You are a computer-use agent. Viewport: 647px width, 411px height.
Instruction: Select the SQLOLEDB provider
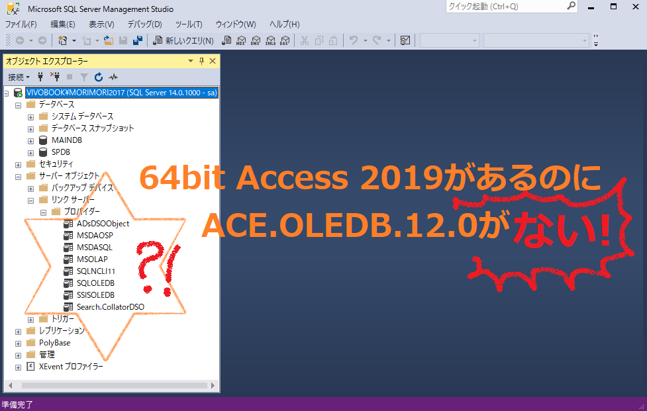(x=95, y=283)
